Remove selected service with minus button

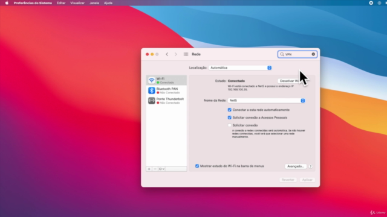tap(155, 169)
